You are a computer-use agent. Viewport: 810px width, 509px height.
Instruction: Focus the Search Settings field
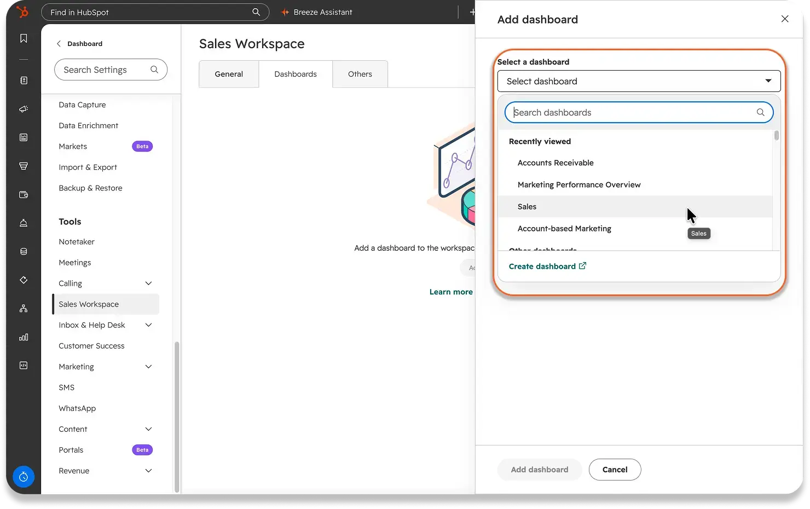[x=111, y=70]
